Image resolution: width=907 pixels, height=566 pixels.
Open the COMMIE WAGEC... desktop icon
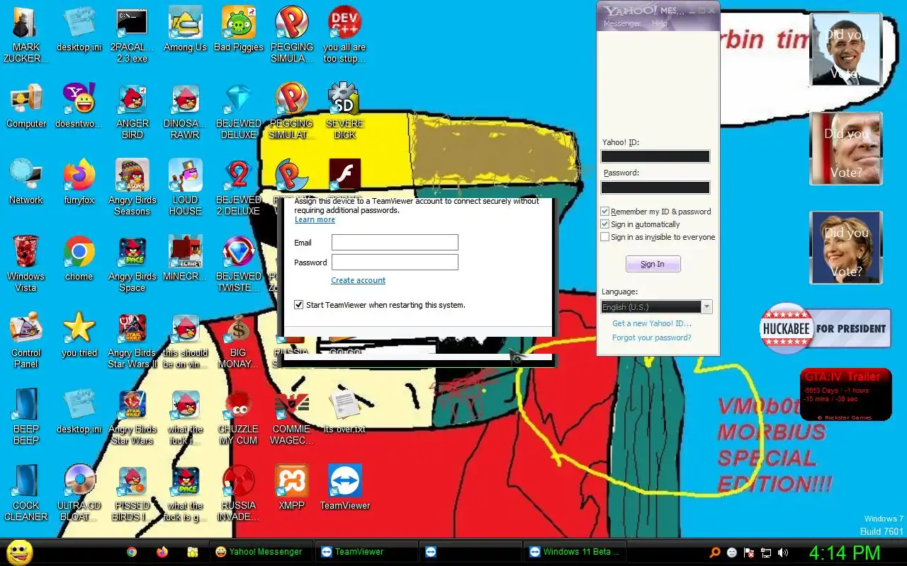pyautogui.click(x=291, y=416)
